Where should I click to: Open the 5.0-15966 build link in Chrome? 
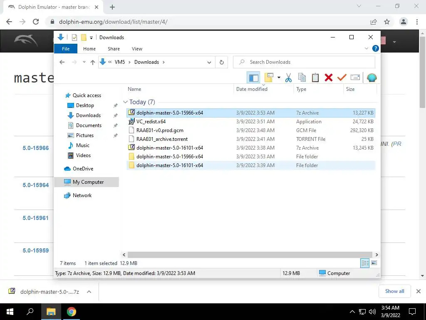coord(36,148)
